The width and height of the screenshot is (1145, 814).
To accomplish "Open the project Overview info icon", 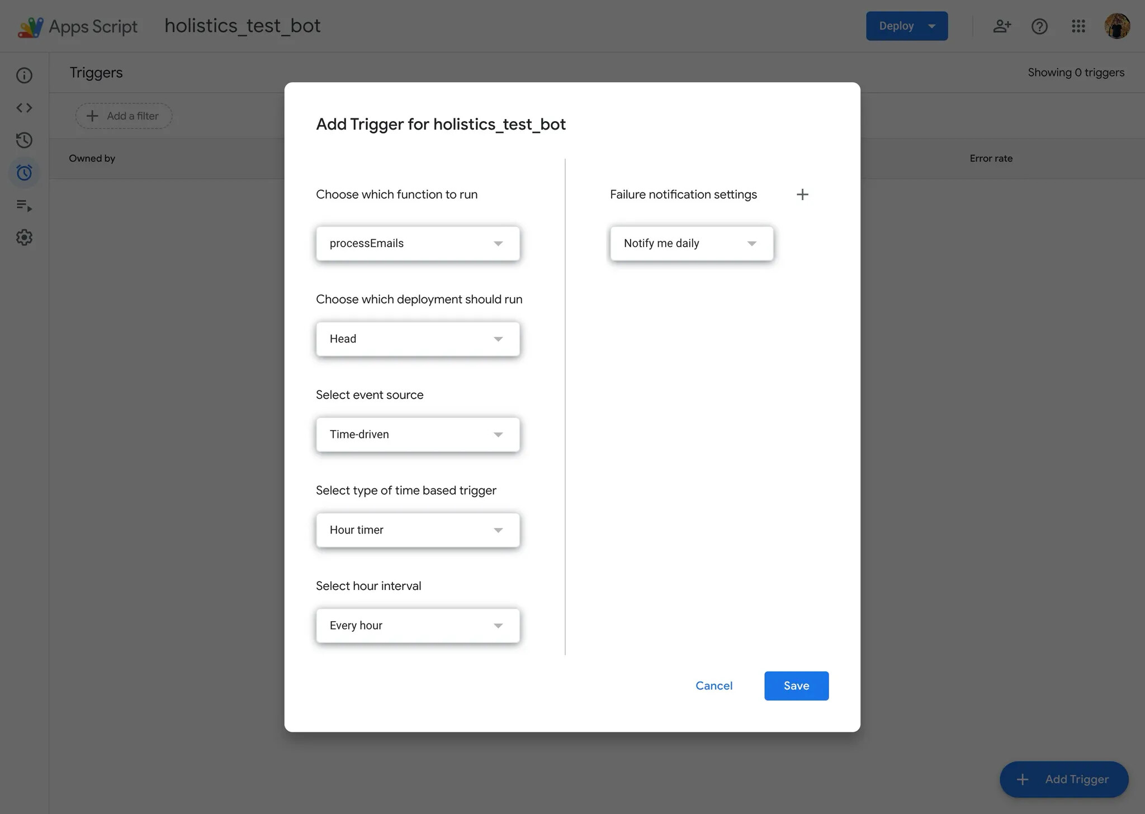I will [x=24, y=75].
